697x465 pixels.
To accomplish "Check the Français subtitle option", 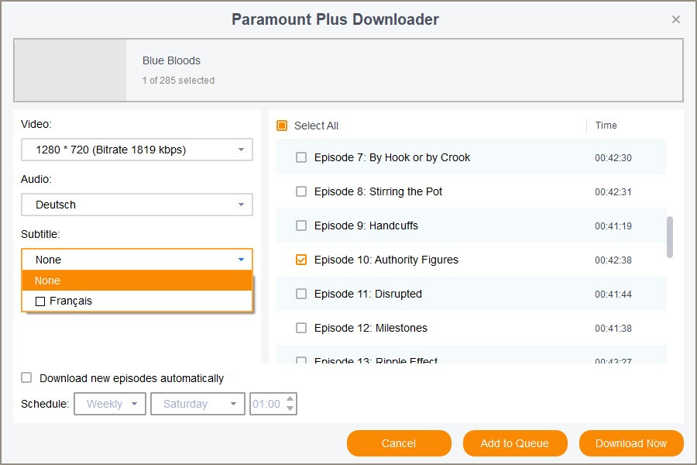I will [x=40, y=301].
